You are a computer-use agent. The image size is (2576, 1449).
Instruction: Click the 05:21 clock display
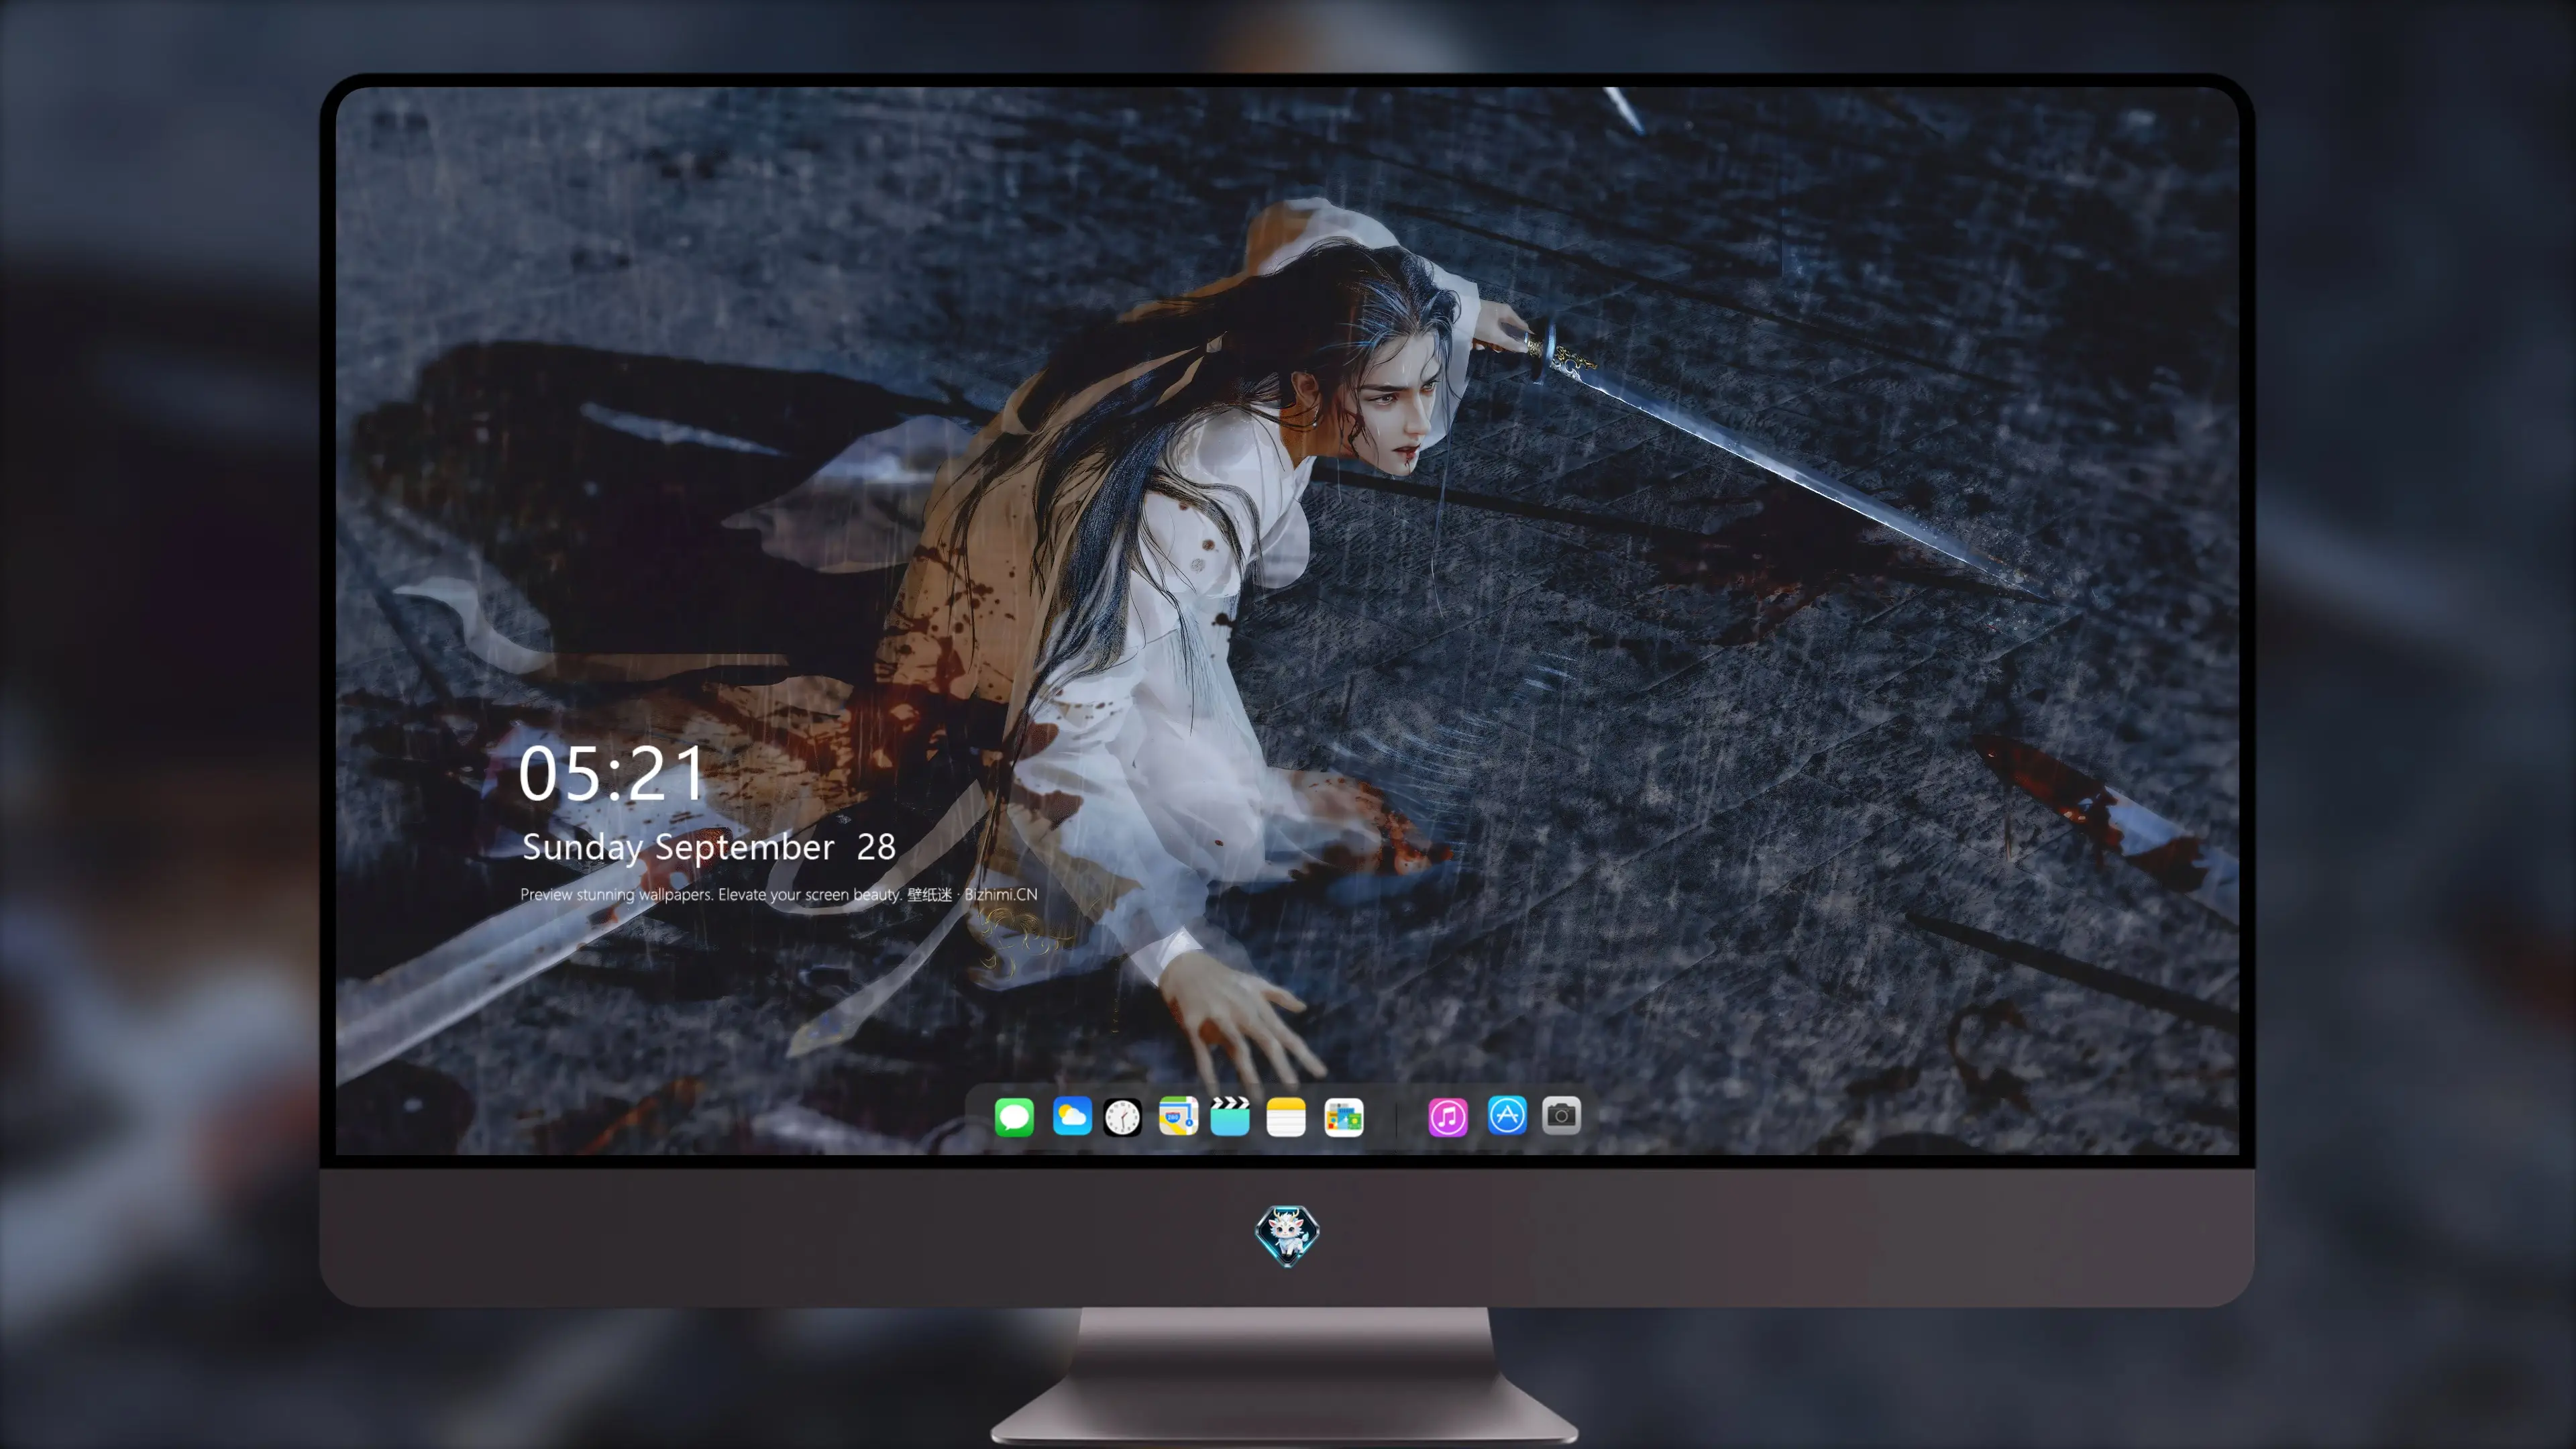click(612, 773)
